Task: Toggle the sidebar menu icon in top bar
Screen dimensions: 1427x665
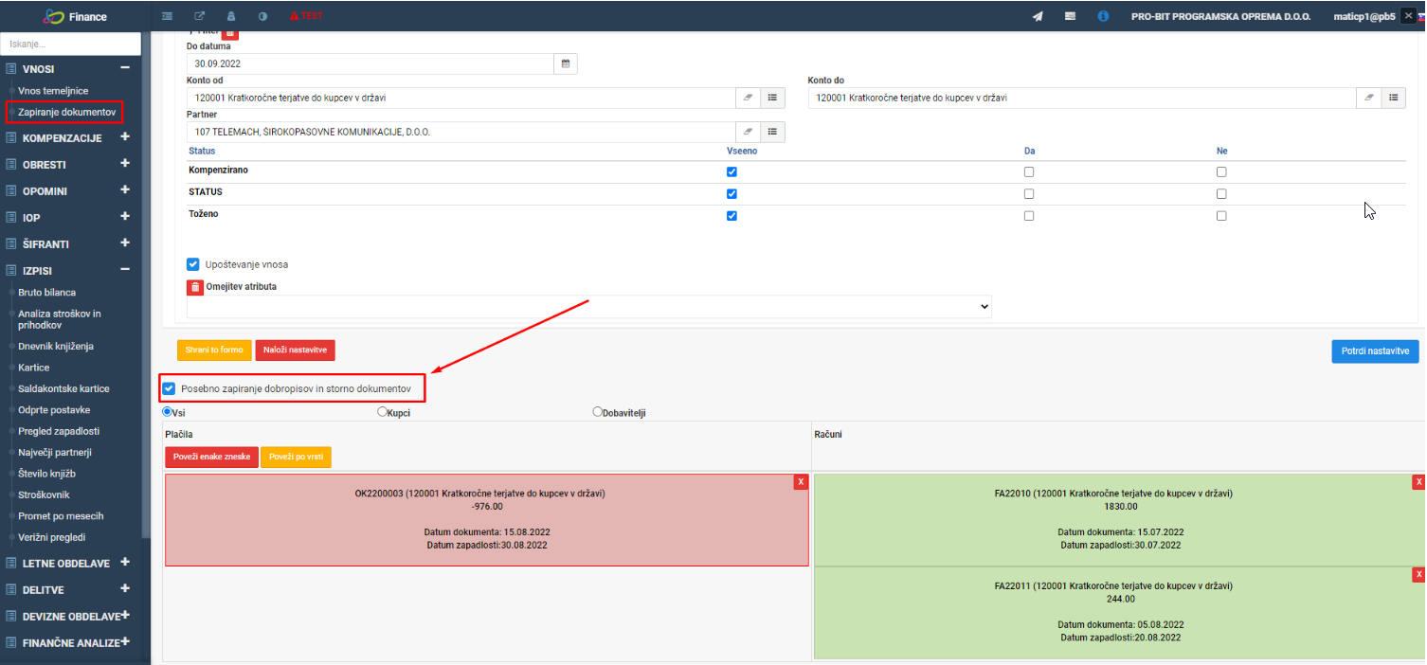Action: click(167, 16)
